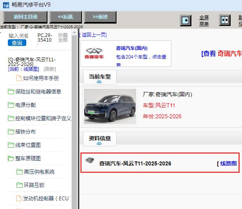This screenshot has width=242, height=209.
Task: Click the single-panel arrow icon beside 全屏菜单
Action: pos(186,20)
